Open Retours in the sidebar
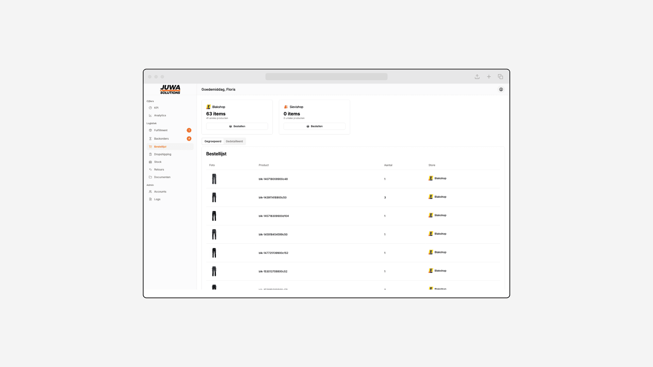Viewport: 653px width, 367px height. [159, 170]
